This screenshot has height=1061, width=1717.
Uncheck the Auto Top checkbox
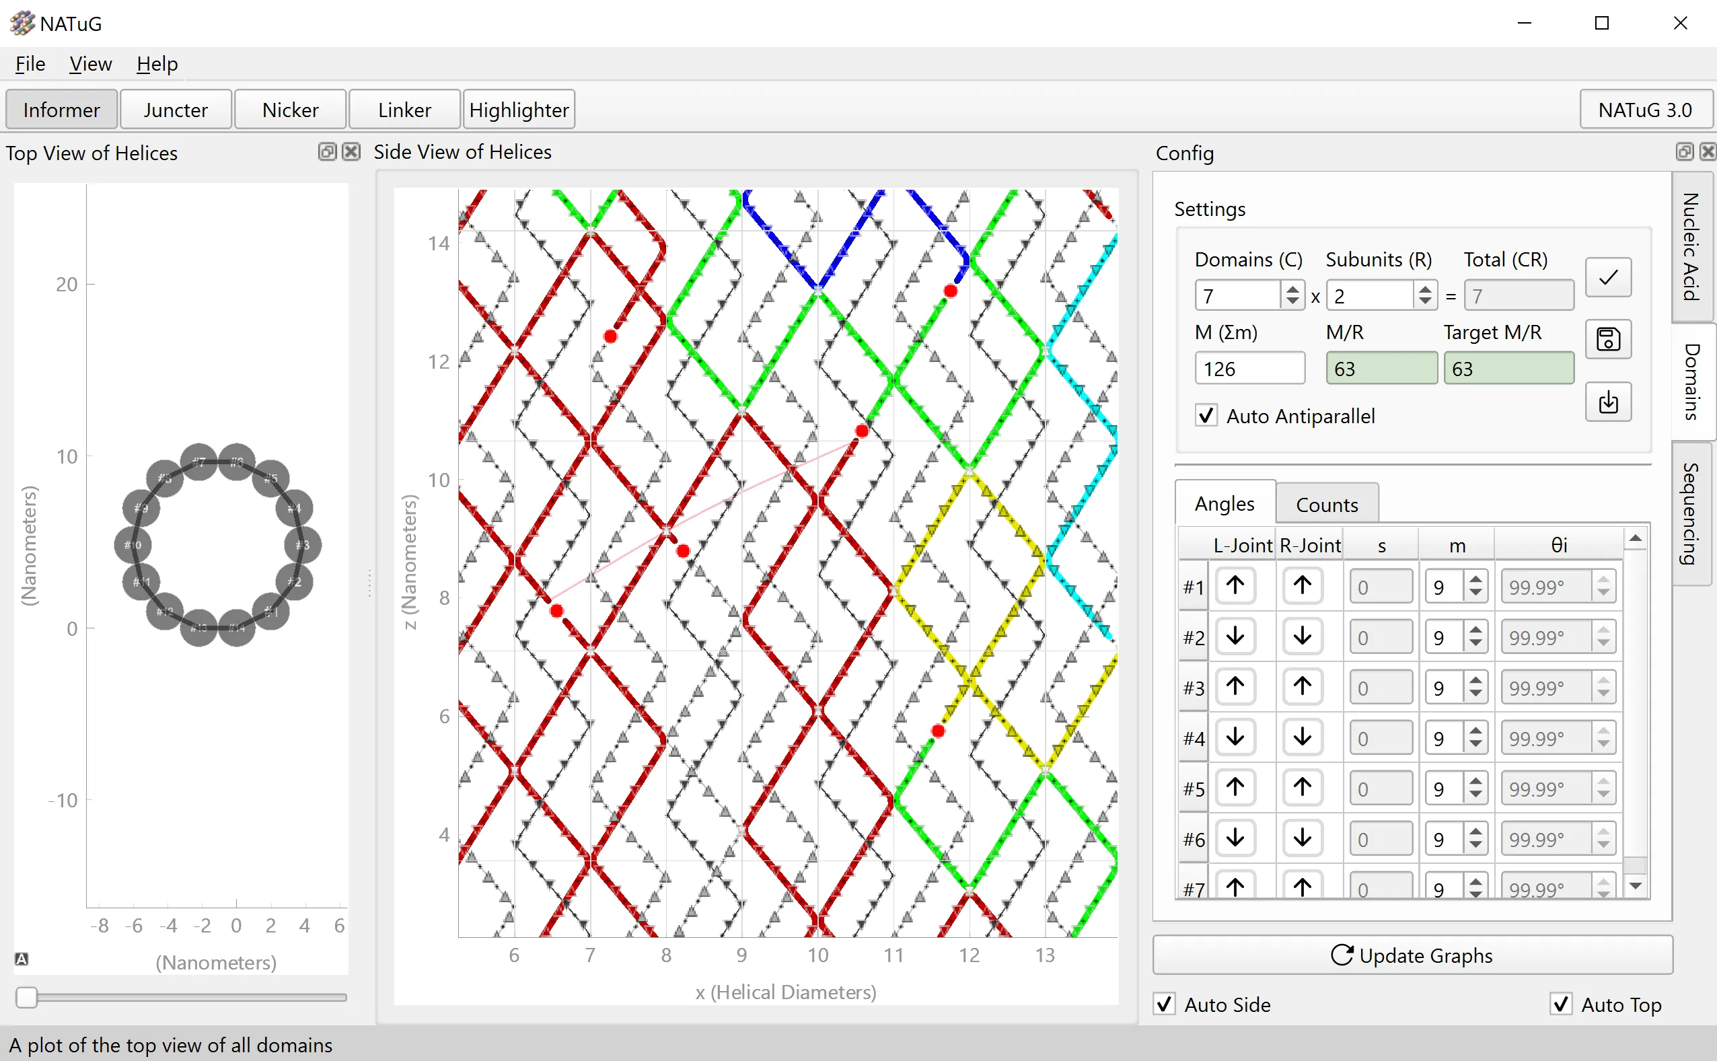(1561, 1004)
